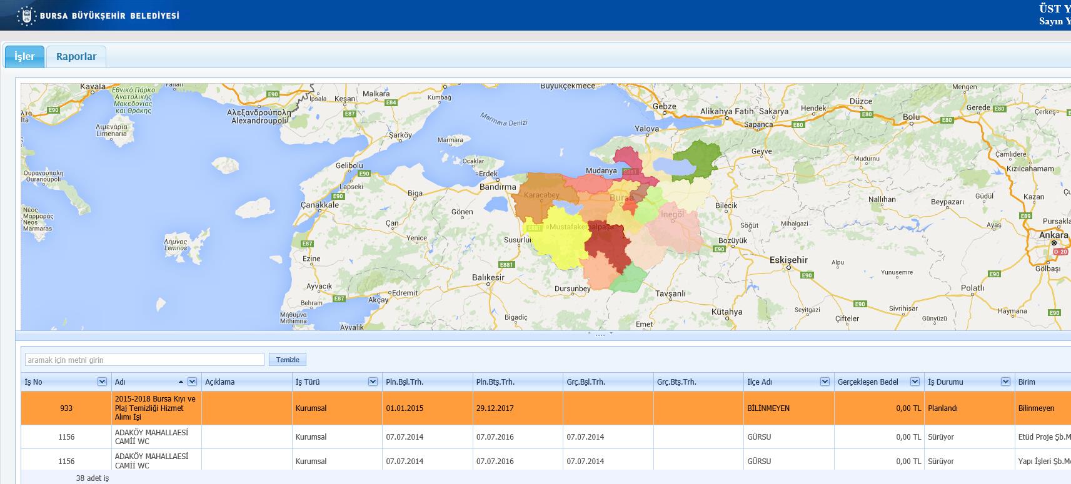
Task: Click the Yalova label on the map
Action: [x=646, y=129]
